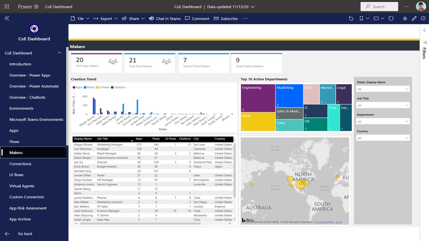The height and width of the screenshot is (241, 429).
Task: Click the Filters pane funnel icon
Action: (x=425, y=43)
